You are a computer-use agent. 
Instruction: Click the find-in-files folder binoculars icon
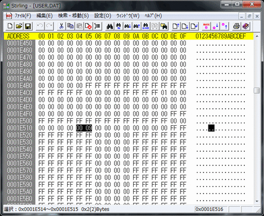click(x=164, y=26)
